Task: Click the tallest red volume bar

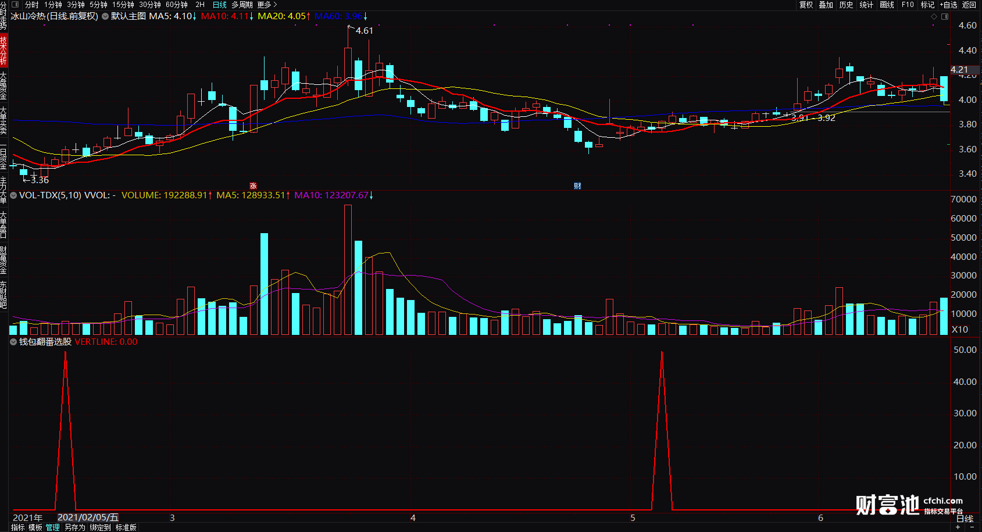Action: 348,270
